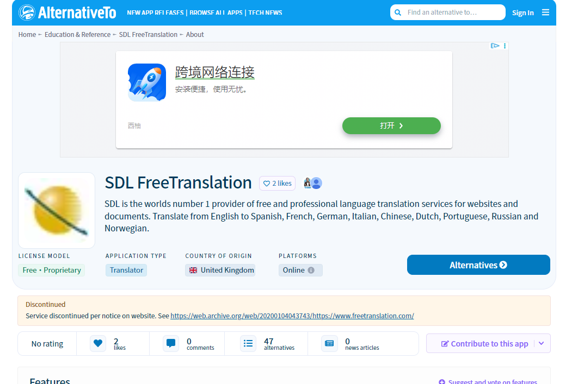Open the hamburger menu
The height and width of the screenshot is (384, 584).
pyautogui.click(x=545, y=12)
